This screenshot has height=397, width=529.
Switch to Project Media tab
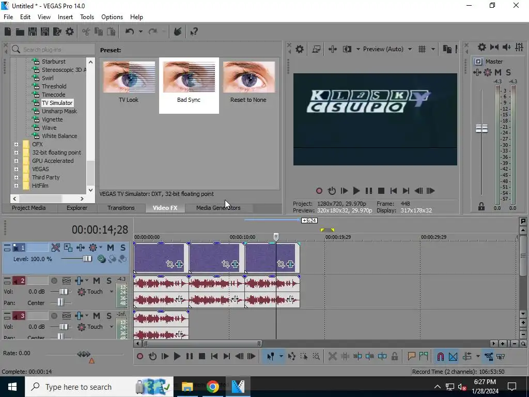click(x=29, y=208)
